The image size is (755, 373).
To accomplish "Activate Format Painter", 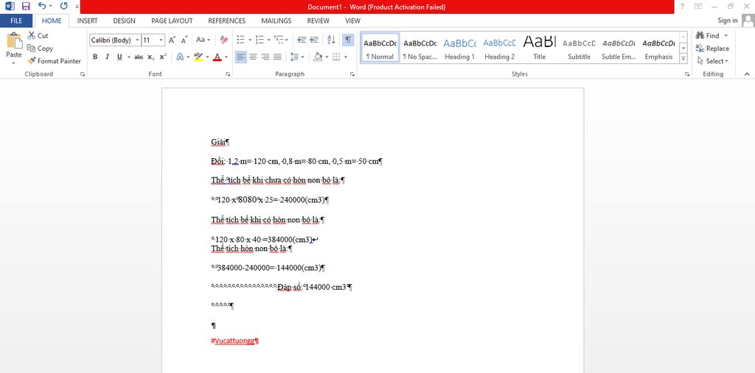I will [x=54, y=61].
